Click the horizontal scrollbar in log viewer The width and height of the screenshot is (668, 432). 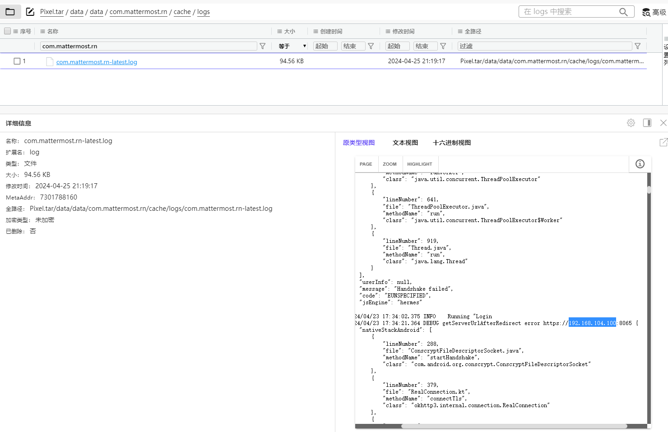point(514,426)
